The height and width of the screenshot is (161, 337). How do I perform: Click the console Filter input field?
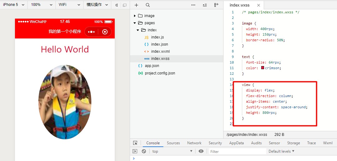(x=237, y=151)
